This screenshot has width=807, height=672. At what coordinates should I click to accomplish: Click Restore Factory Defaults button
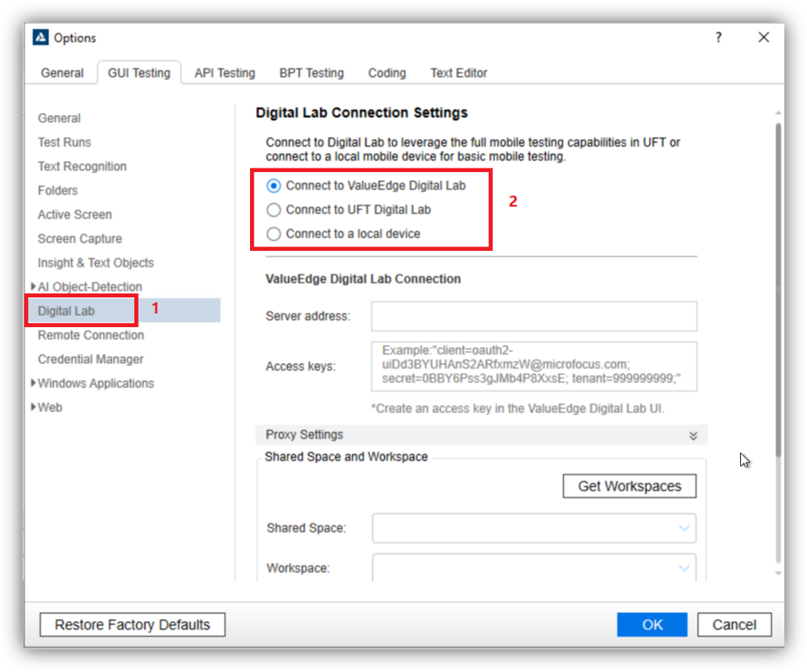tap(132, 625)
